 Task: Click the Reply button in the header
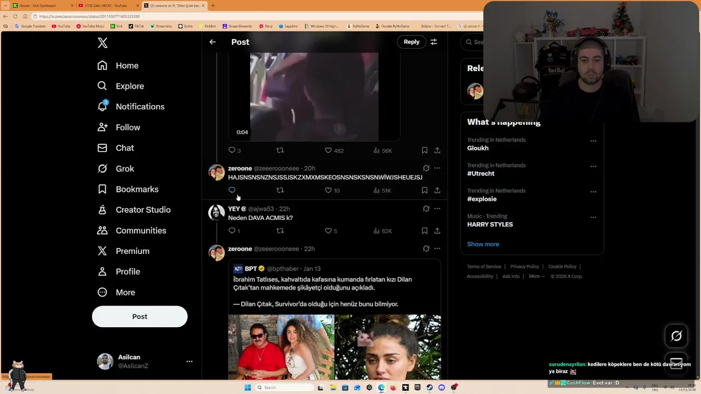[411, 42]
